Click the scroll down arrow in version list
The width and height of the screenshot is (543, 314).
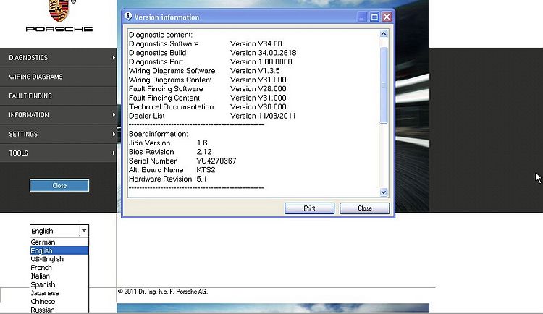(383, 192)
